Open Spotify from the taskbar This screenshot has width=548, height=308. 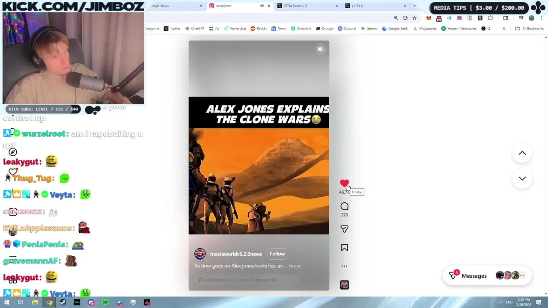click(105, 302)
